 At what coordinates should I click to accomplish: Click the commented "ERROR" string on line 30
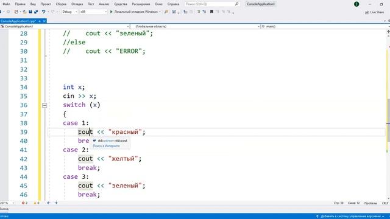click(129, 51)
